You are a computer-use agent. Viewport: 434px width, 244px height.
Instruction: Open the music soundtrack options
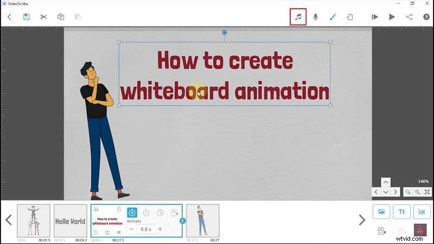point(298,17)
